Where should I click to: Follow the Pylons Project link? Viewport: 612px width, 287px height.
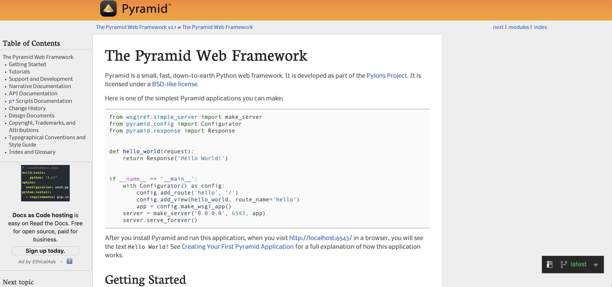click(x=387, y=76)
